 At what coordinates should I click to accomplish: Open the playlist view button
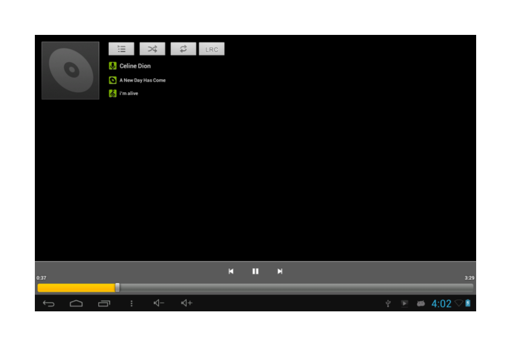coord(121,49)
